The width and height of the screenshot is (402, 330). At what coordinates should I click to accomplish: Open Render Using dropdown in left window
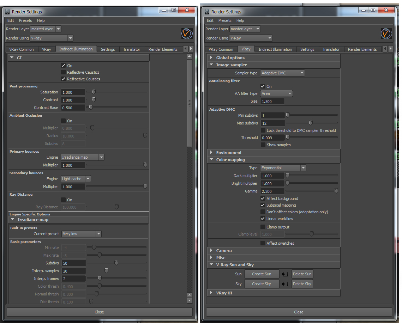tap(52, 38)
